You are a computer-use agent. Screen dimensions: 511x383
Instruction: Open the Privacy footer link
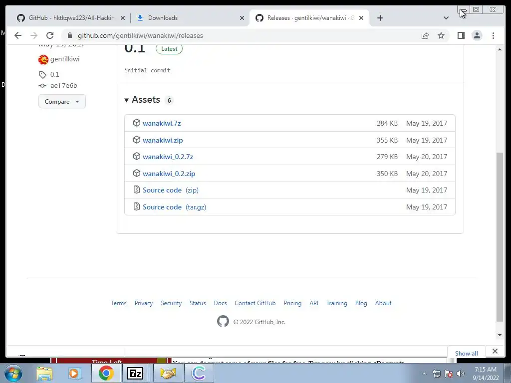click(143, 303)
